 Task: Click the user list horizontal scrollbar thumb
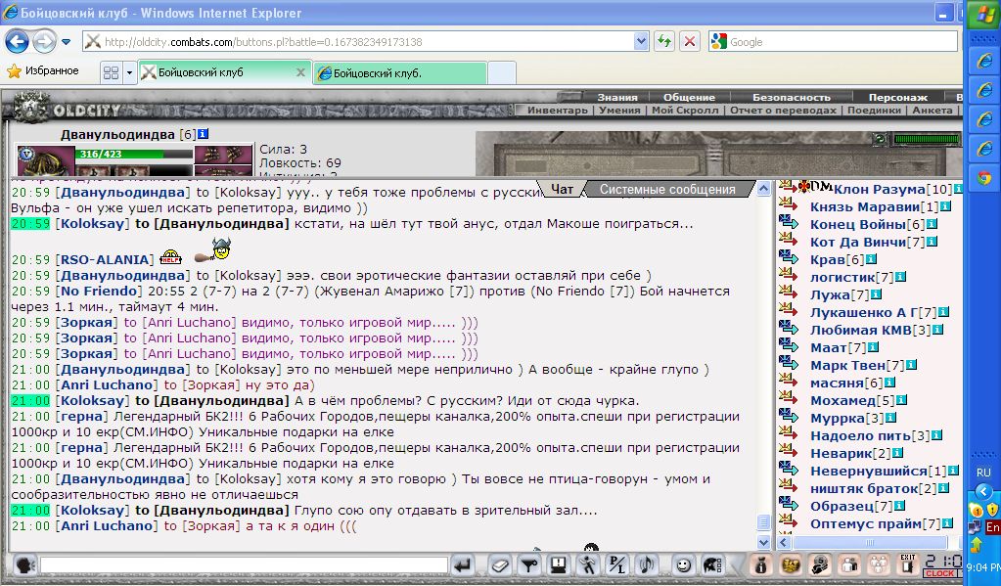pyautogui.click(x=869, y=543)
